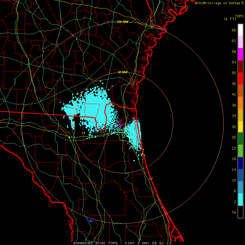Click the "38" legend value
This screenshot has height=245, width=245.
click(234, 105)
